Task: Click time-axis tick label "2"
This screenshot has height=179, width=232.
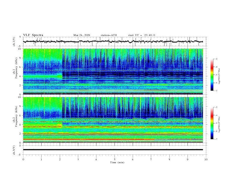Action: point(60,159)
